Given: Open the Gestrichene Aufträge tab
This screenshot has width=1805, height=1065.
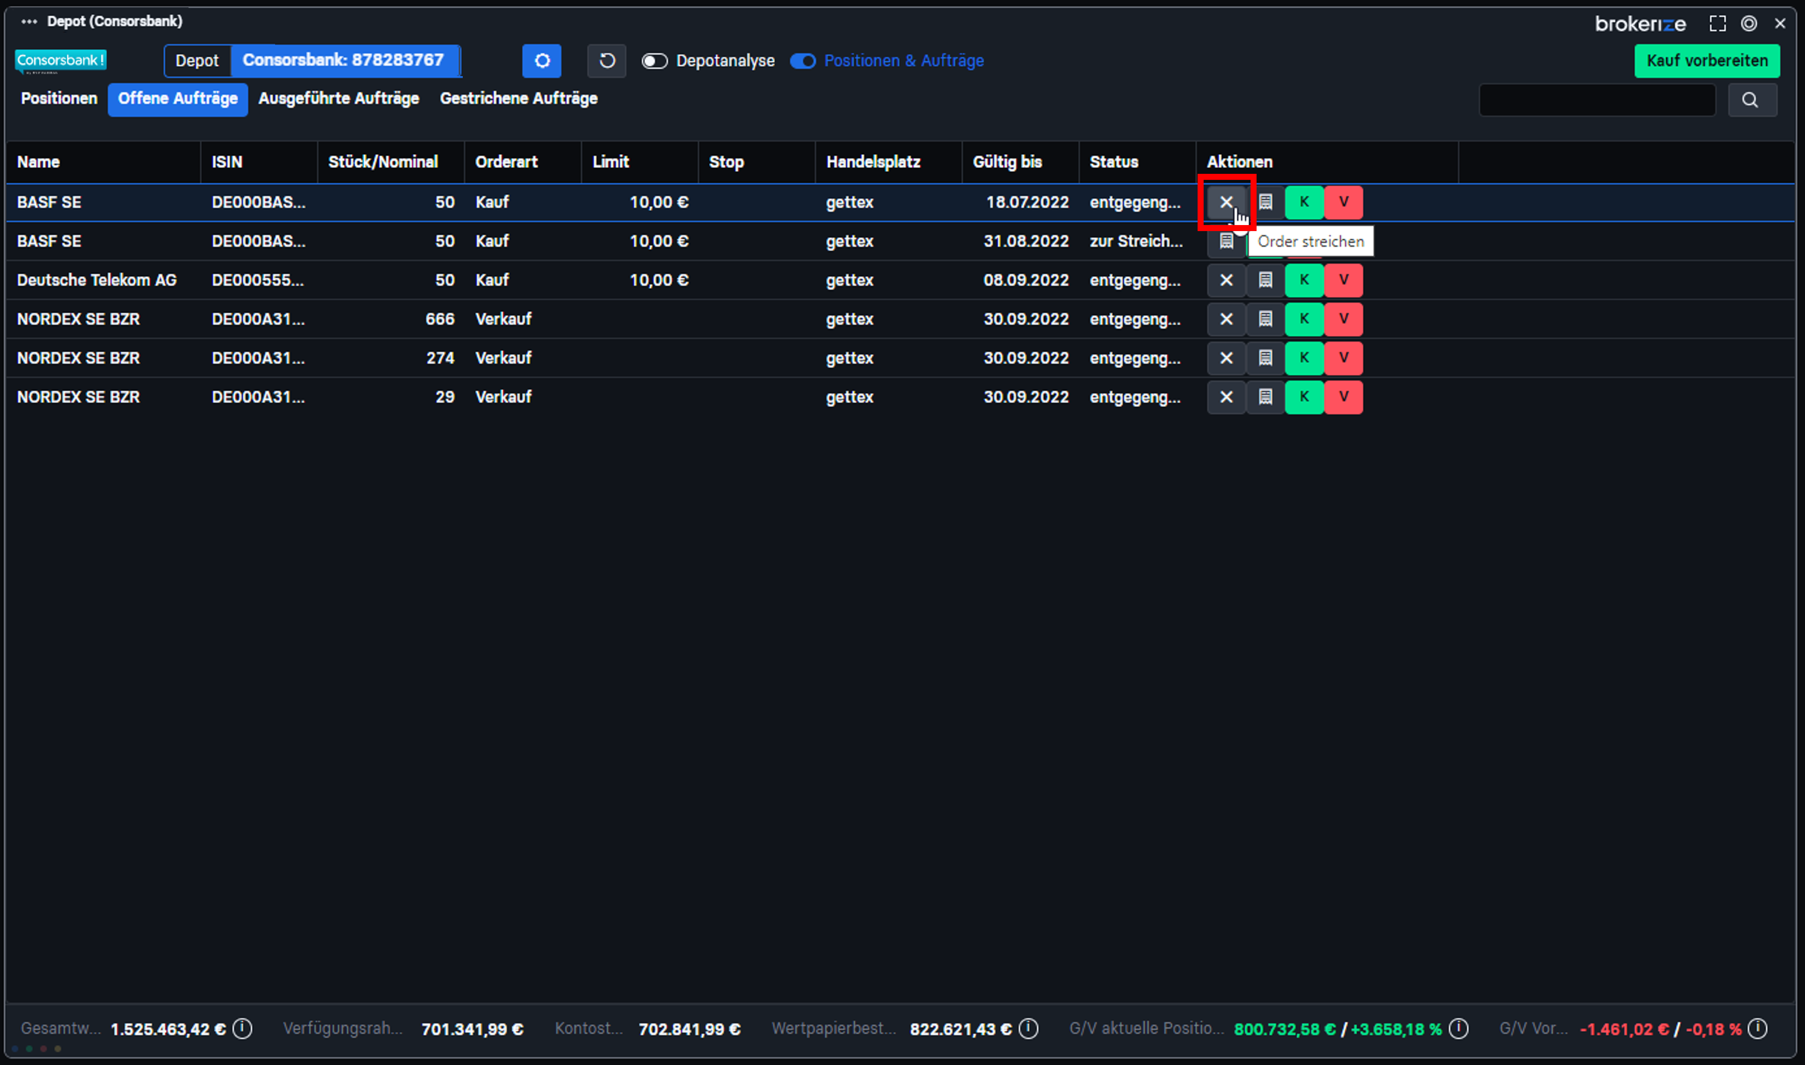Looking at the screenshot, I should coord(518,99).
